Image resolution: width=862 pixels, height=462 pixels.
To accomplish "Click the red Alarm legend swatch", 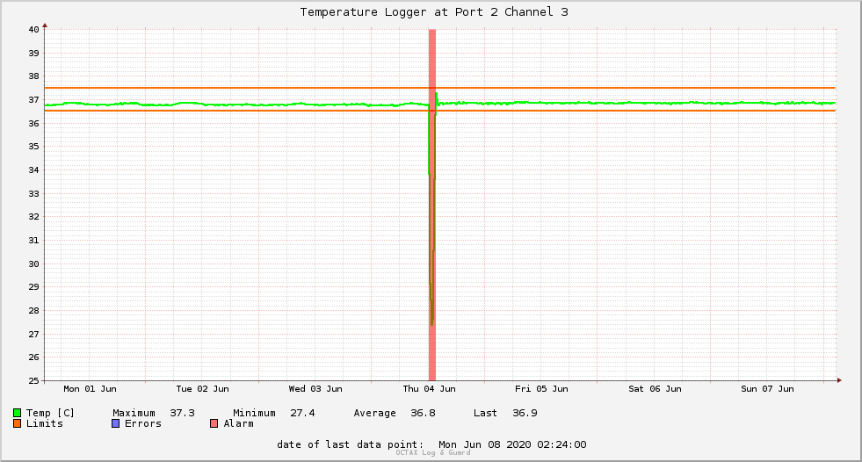I will coord(214,423).
